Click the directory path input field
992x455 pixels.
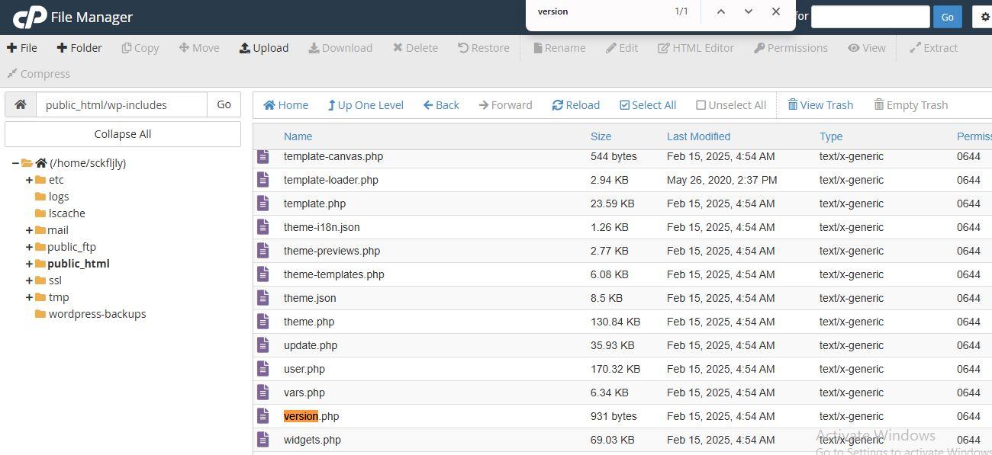point(121,105)
